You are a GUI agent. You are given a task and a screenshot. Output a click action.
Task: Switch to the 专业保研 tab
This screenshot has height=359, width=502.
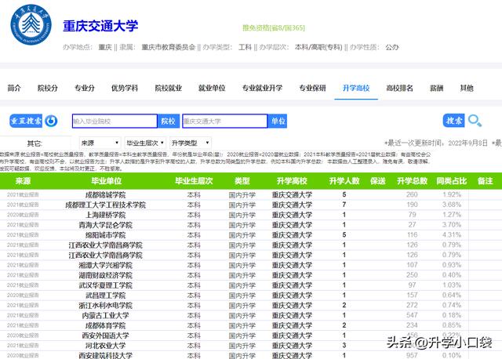tap(312, 88)
